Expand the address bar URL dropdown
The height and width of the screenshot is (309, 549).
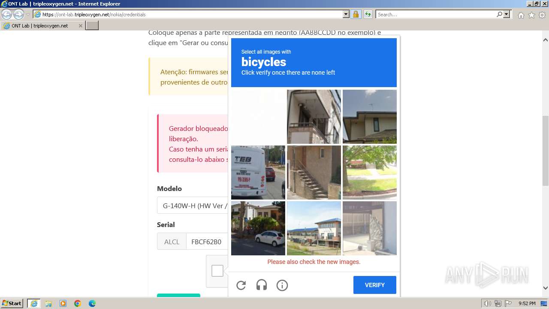pos(346,14)
